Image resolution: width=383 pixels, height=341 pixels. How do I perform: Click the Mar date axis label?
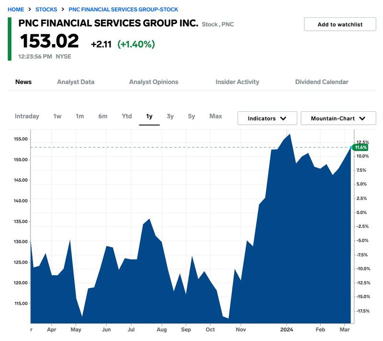tap(345, 330)
